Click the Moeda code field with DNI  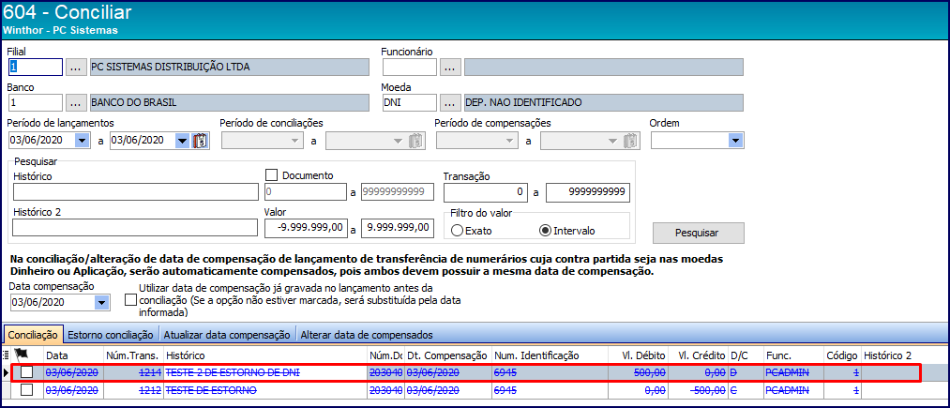(x=410, y=102)
